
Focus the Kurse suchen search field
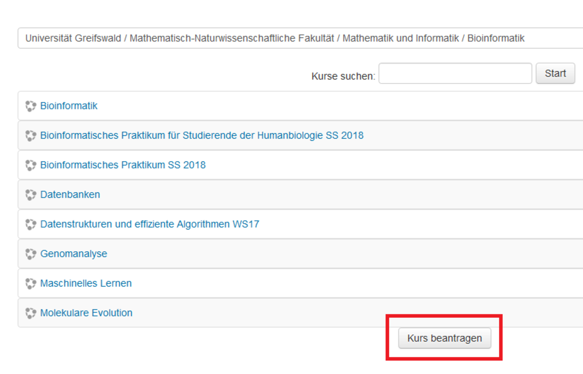(455, 74)
